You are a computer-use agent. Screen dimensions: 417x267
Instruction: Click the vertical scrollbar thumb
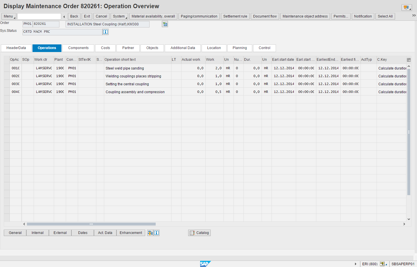coord(409,132)
